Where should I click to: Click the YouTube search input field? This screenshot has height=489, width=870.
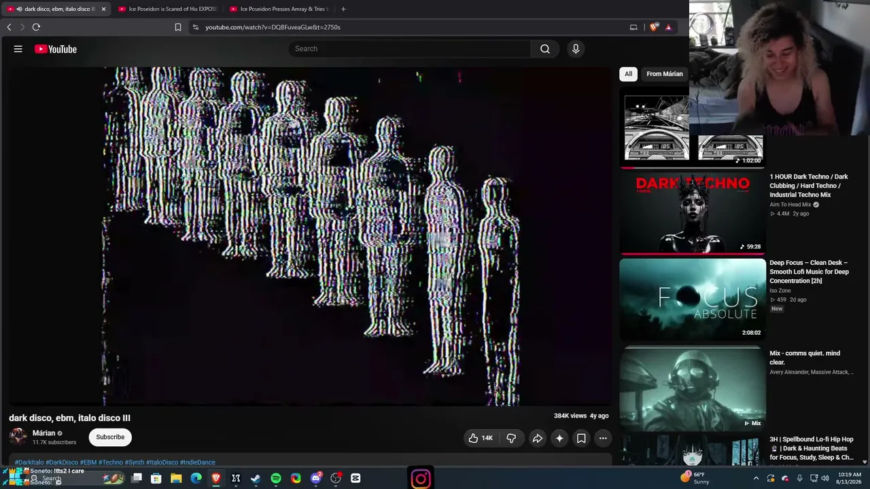(x=410, y=49)
